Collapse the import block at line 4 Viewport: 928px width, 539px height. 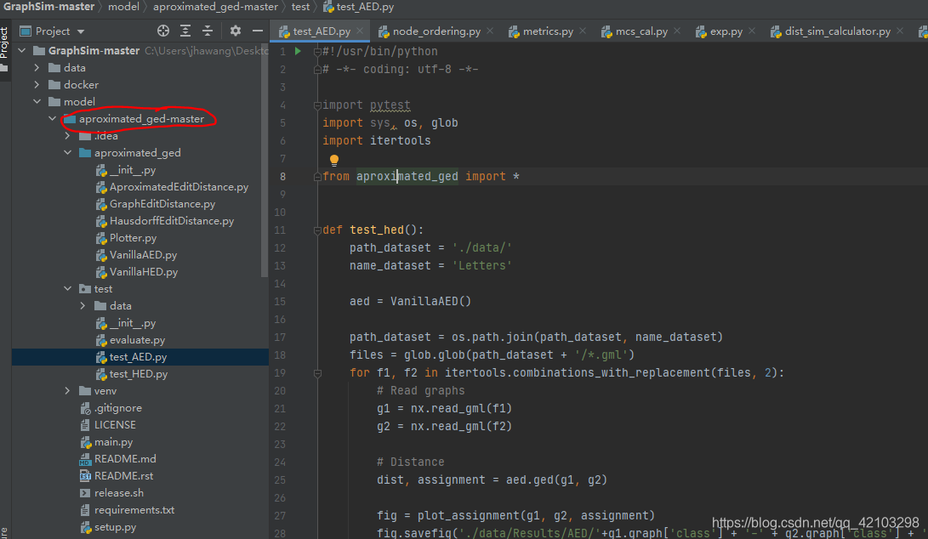point(317,105)
